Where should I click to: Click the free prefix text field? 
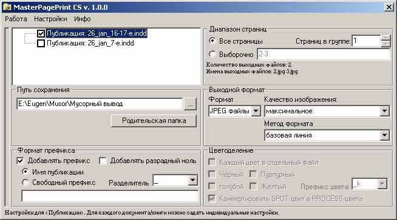(x=110, y=196)
